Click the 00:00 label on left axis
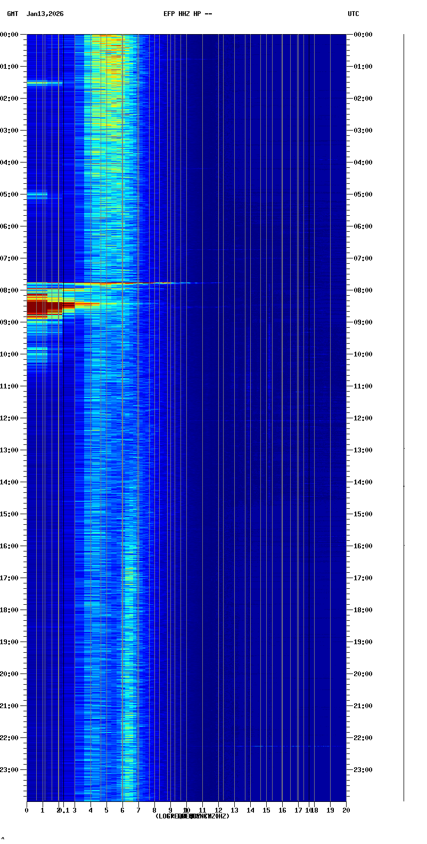 (x=11, y=35)
